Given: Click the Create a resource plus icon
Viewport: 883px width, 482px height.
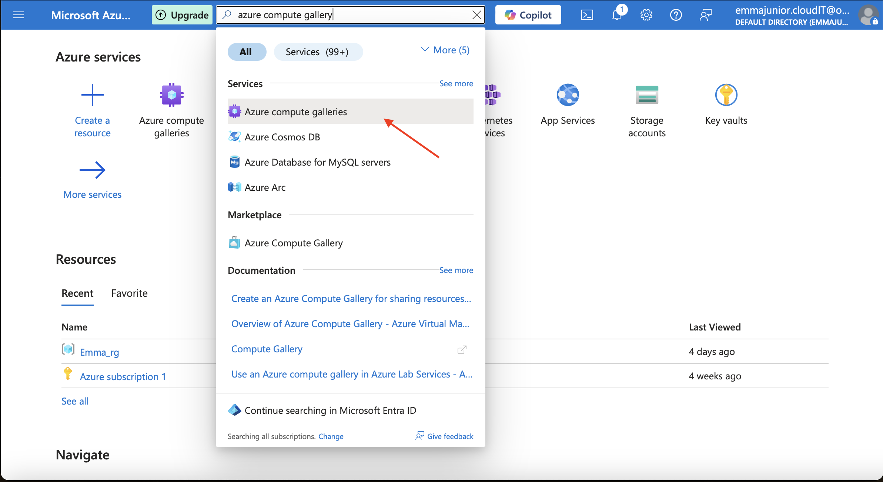Looking at the screenshot, I should [x=92, y=95].
